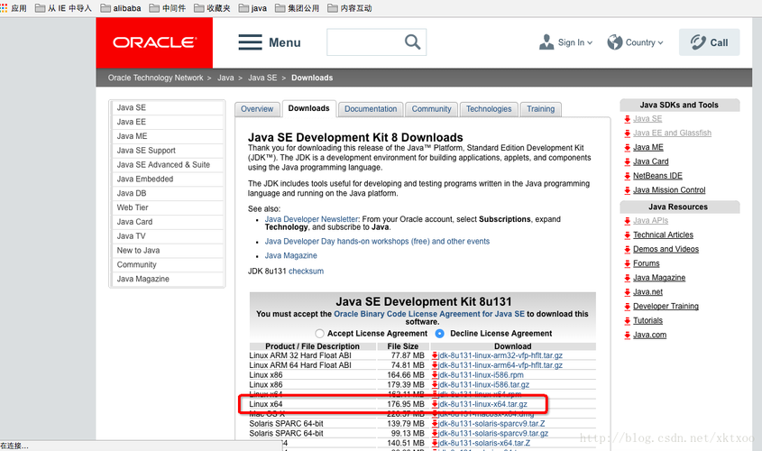
Task: Open the alibaba bookmarks folder
Action: point(121,8)
